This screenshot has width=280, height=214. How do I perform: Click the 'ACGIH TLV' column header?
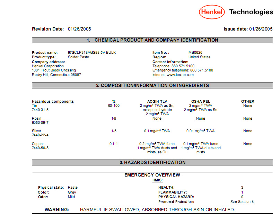(x=157, y=101)
